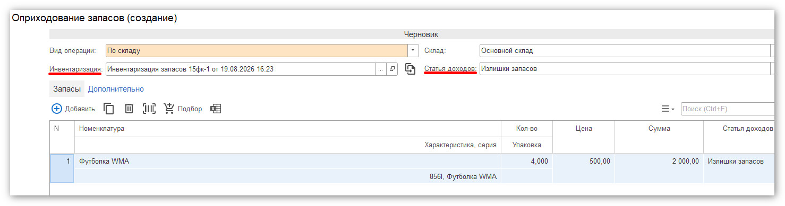This screenshot has height=206, width=785.
Task: Click the Характеристика, серия column subheader
Action: [x=288, y=145]
